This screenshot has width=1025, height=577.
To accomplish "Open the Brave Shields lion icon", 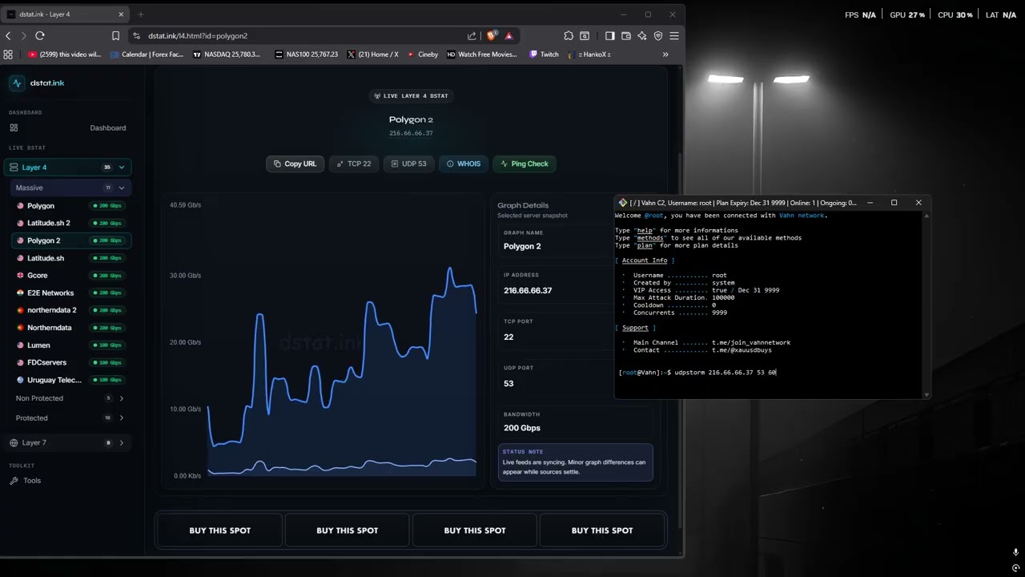I will point(492,35).
